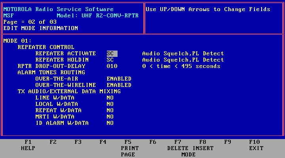The width and height of the screenshot is (285, 158).
Task: Click the LINE W/DATA label
Action: point(55,98)
